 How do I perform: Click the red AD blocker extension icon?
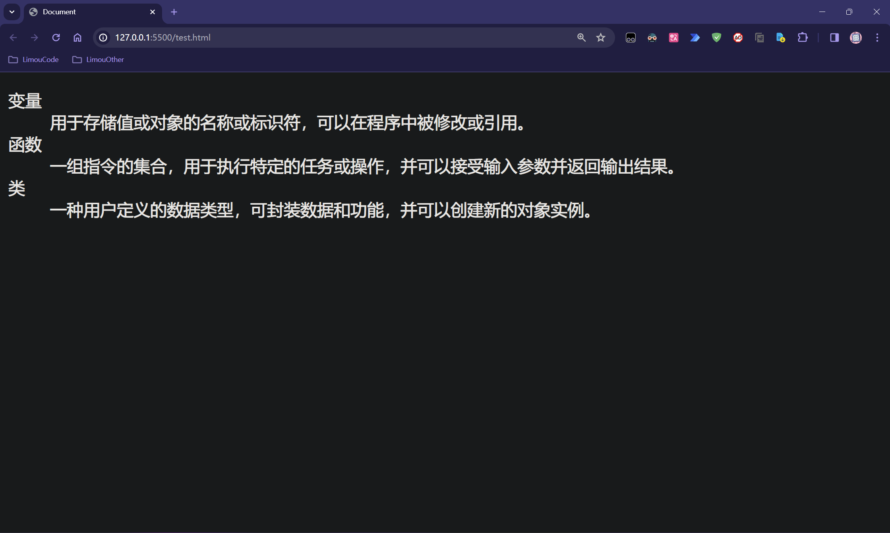[x=738, y=38]
